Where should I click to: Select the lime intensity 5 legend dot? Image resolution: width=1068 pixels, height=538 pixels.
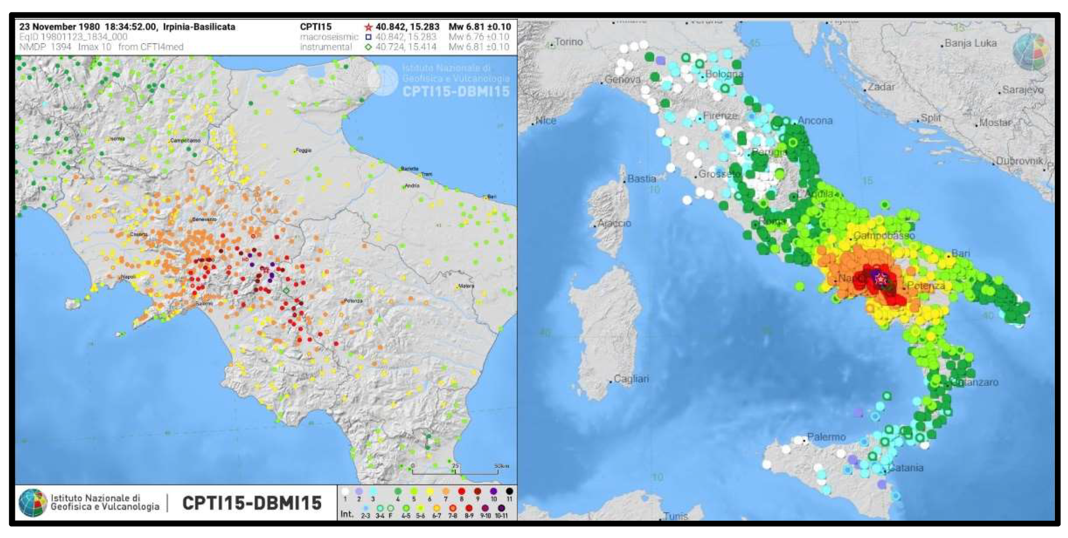tap(414, 492)
